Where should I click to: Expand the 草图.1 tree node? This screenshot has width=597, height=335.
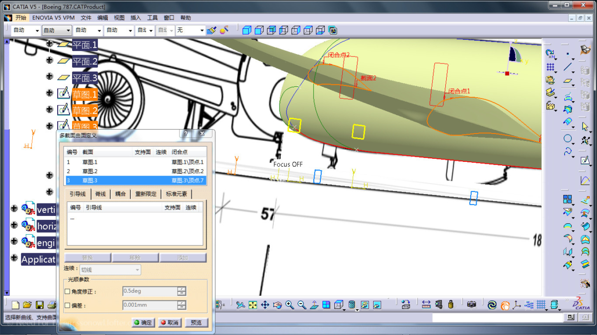[x=49, y=93]
